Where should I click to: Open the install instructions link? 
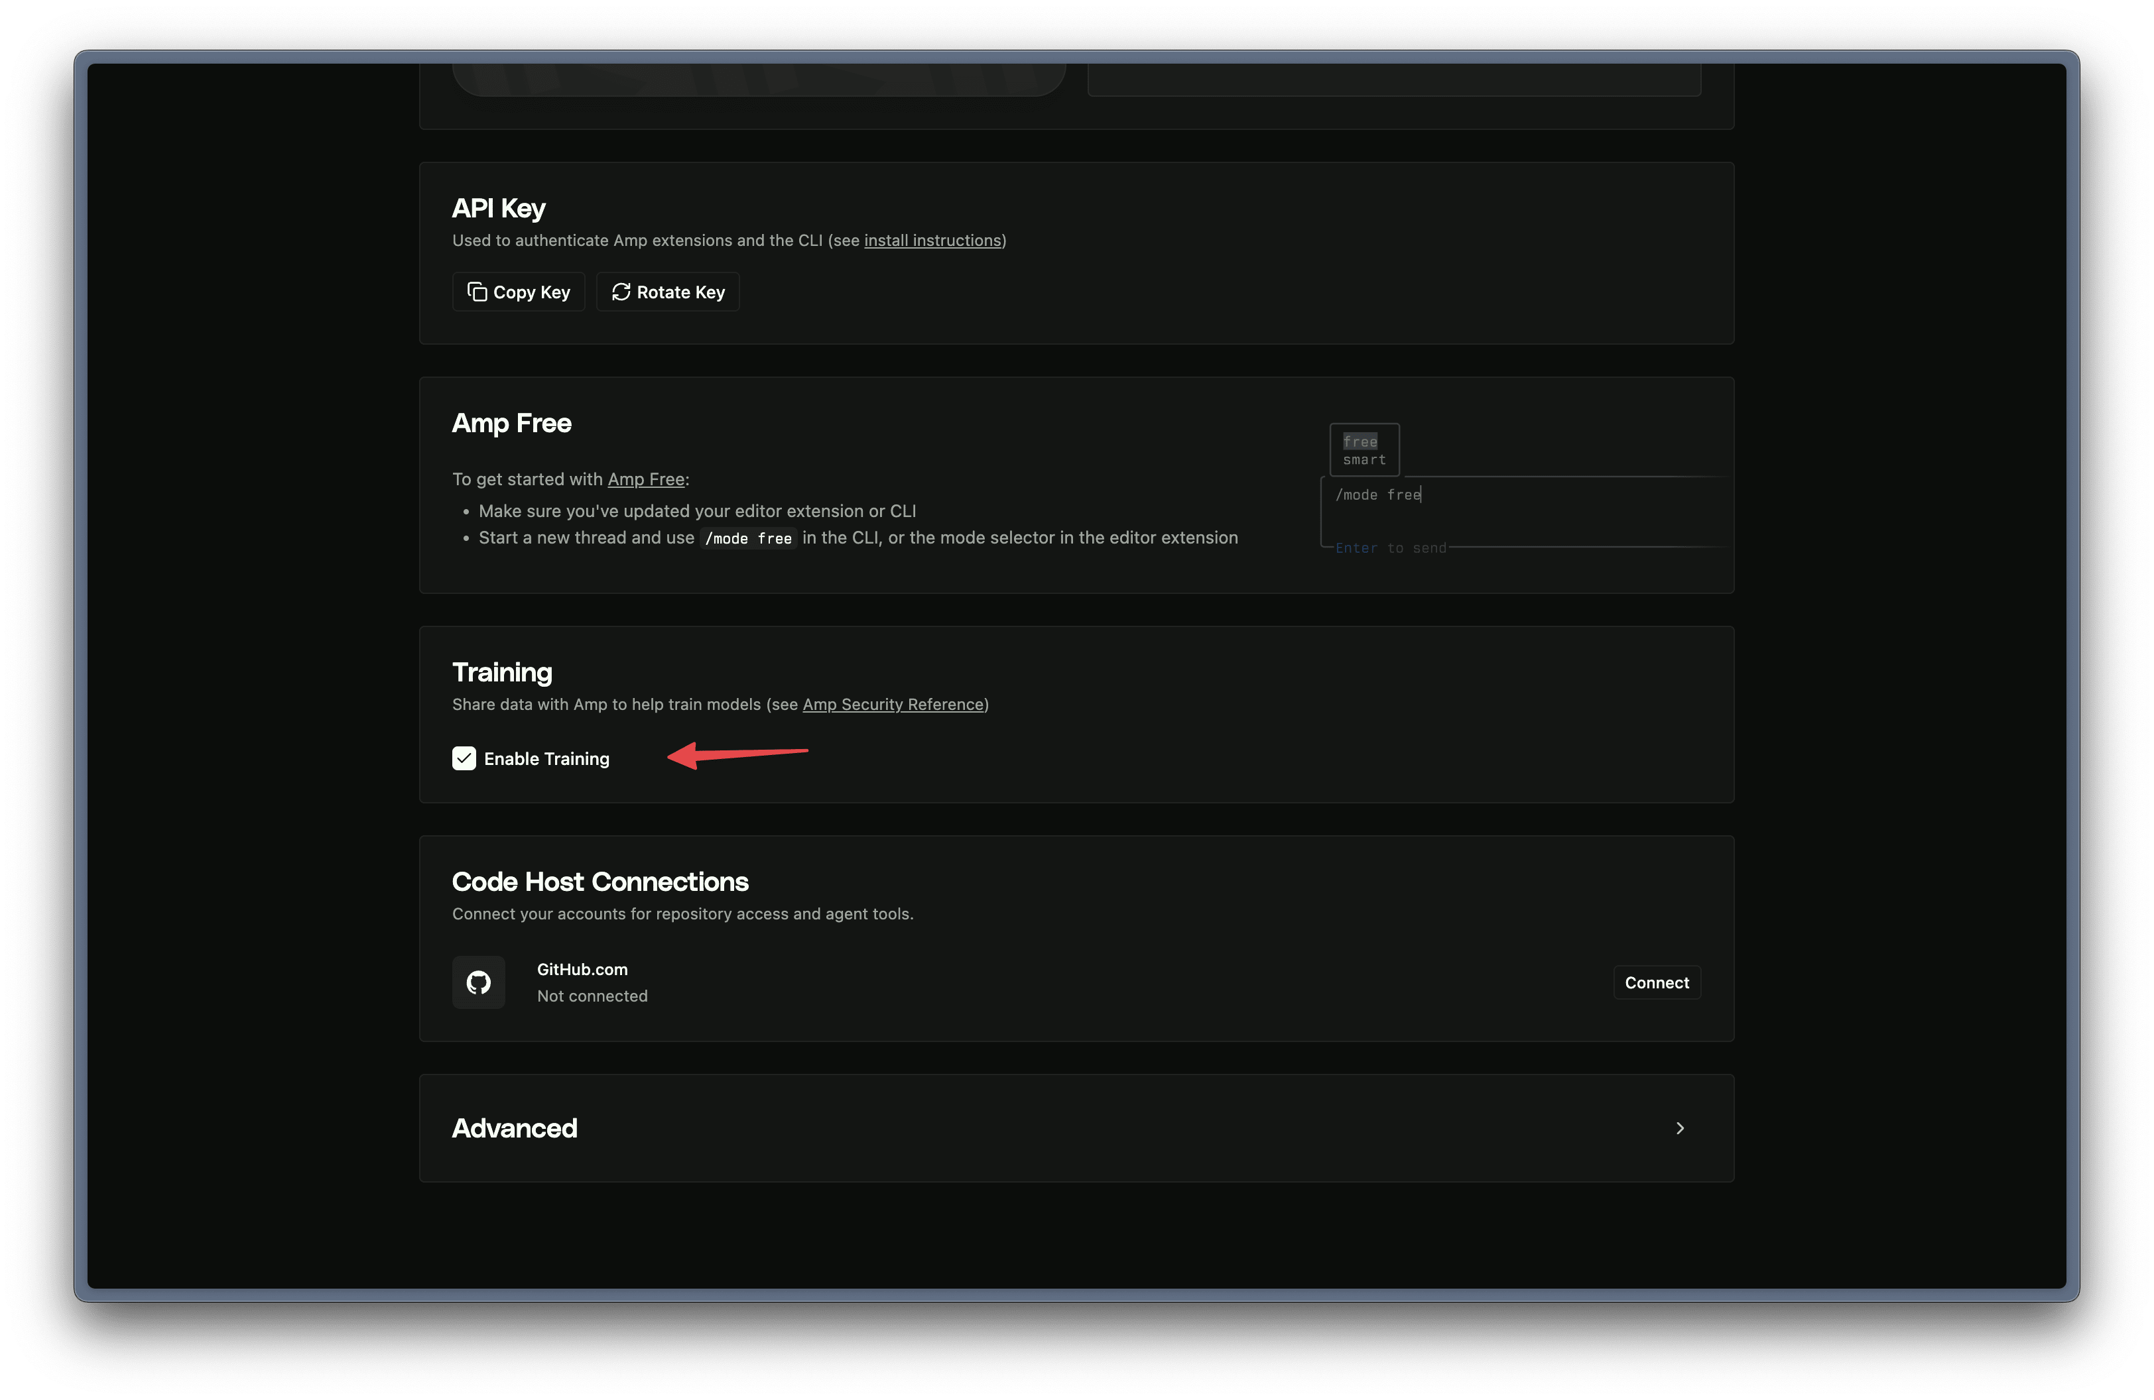point(932,241)
